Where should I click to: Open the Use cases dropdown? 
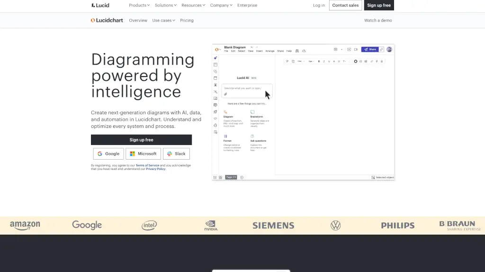tap(163, 20)
